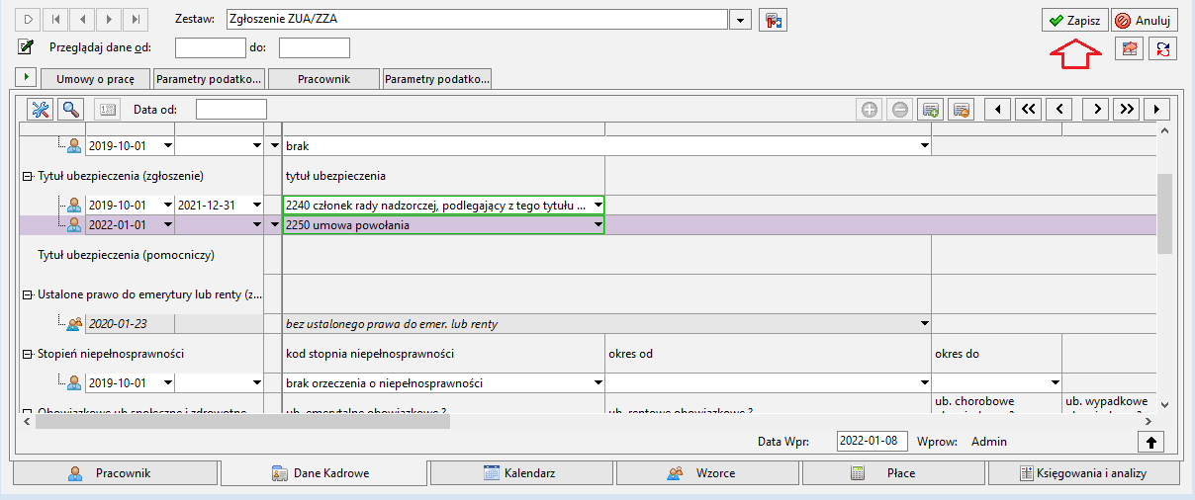Click the Data Wpr field showing 2022-01-08

pos(872,442)
